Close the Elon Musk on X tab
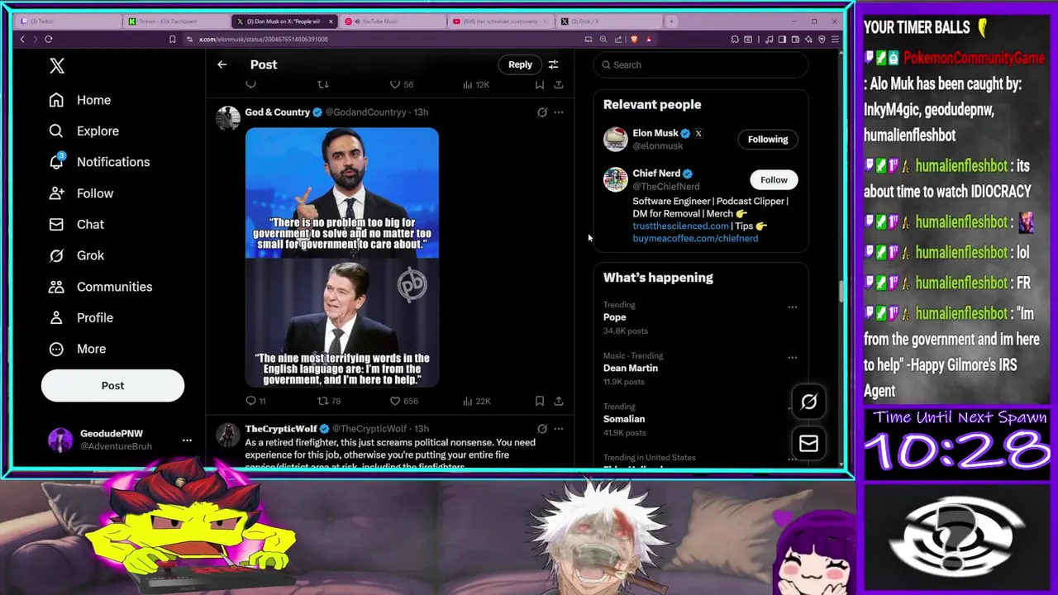 click(x=331, y=21)
